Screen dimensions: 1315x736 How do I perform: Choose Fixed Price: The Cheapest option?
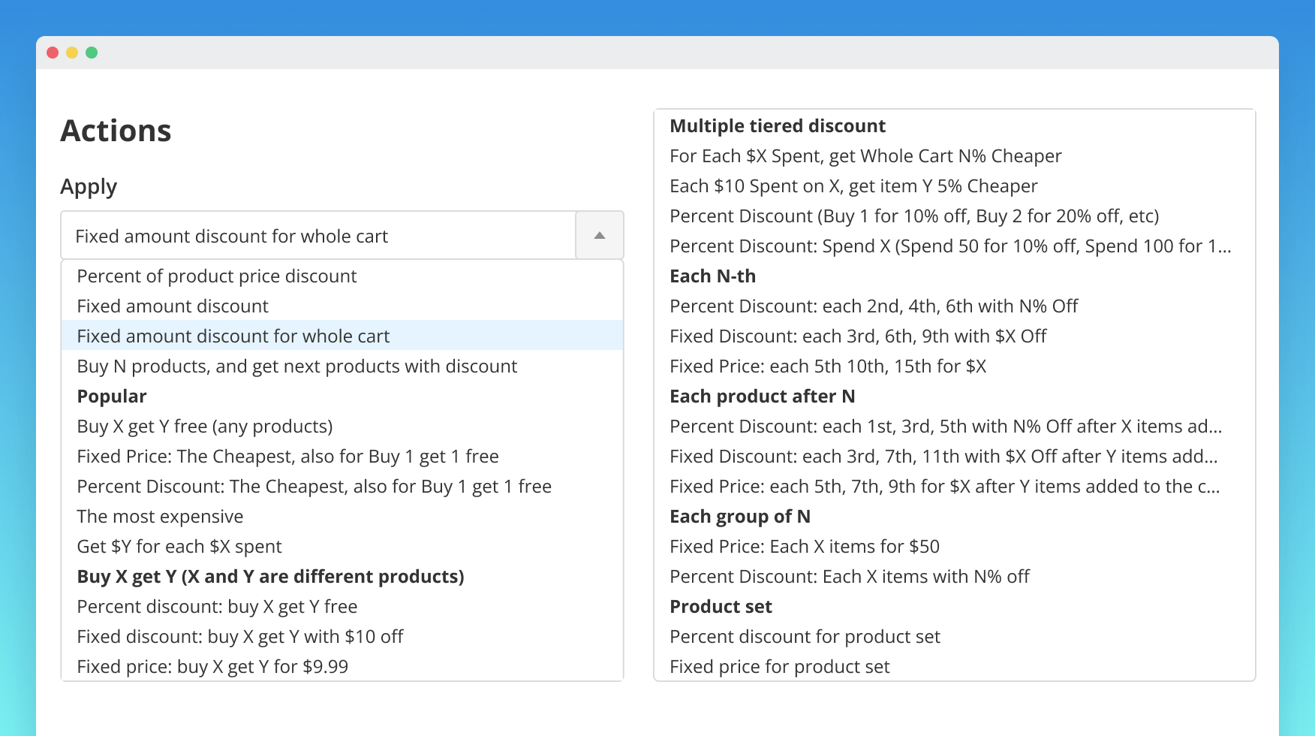(x=287, y=457)
